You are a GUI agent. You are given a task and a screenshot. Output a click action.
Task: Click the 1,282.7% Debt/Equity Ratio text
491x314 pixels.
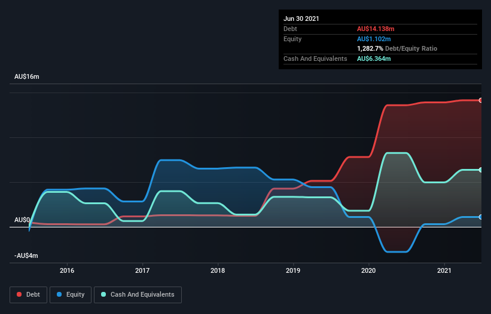[397, 48]
